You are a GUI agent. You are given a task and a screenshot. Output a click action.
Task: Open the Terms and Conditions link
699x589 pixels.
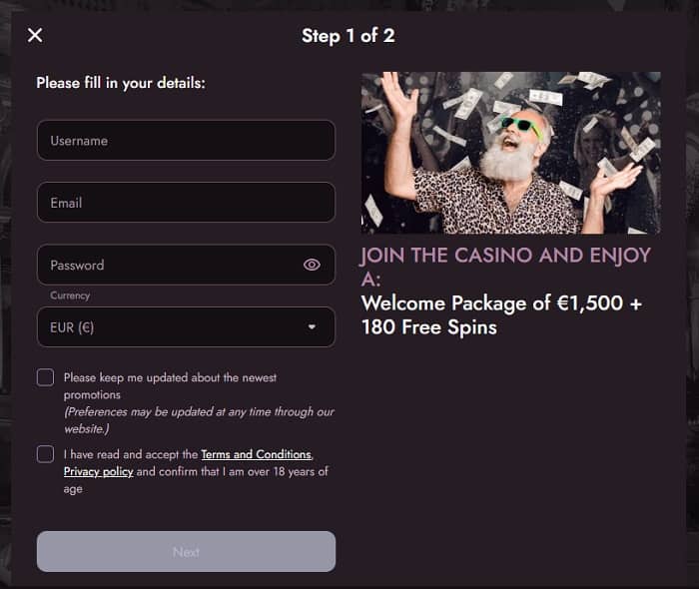[x=257, y=454]
